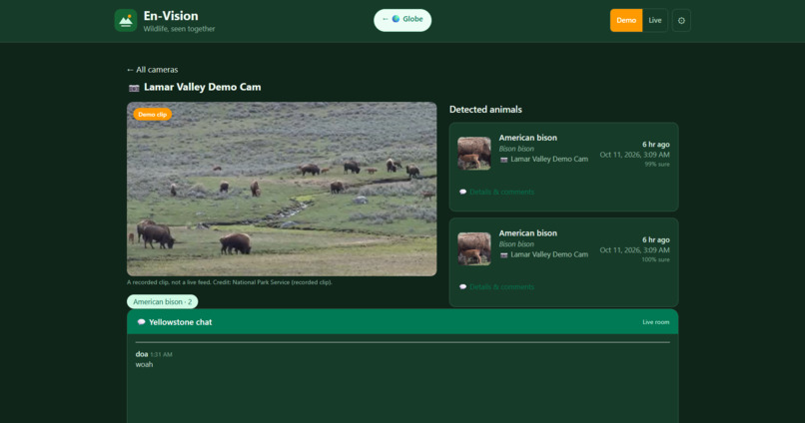This screenshot has width=805, height=423.
Task: Click the Lamar Valley Demo Cam page title
Action: point(203,87)
